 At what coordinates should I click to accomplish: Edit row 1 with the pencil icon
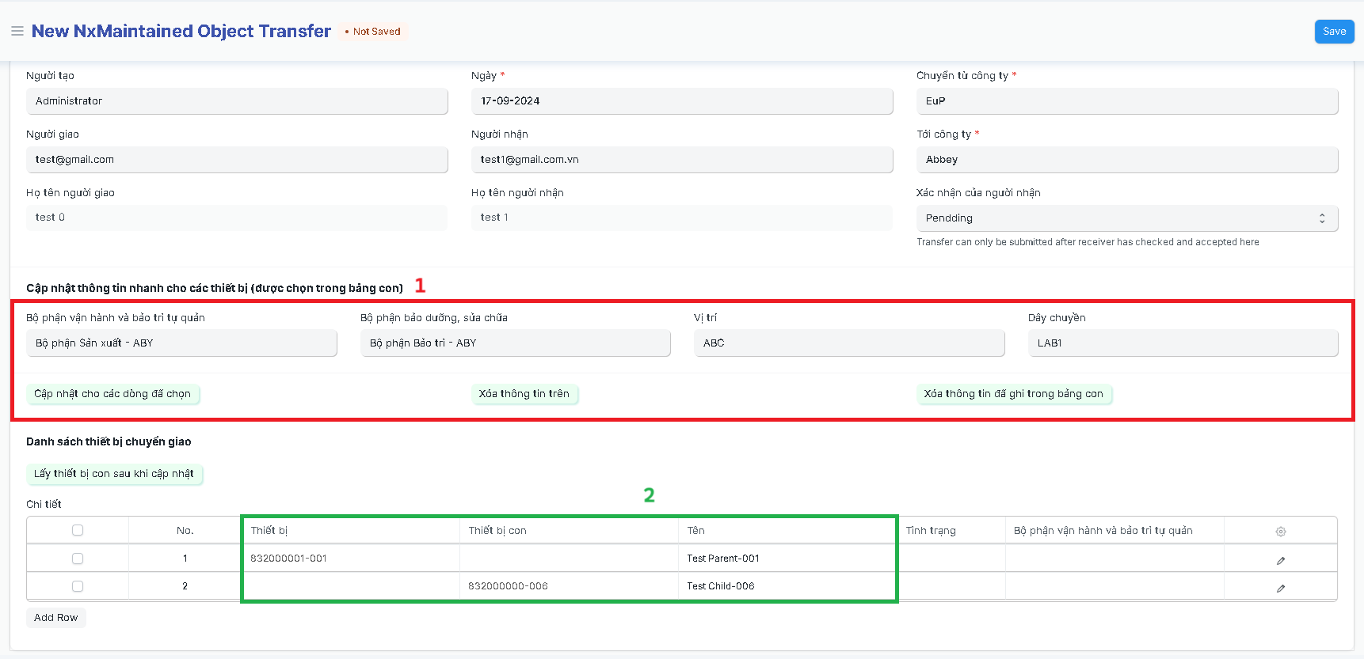(x=1280, y=560)
